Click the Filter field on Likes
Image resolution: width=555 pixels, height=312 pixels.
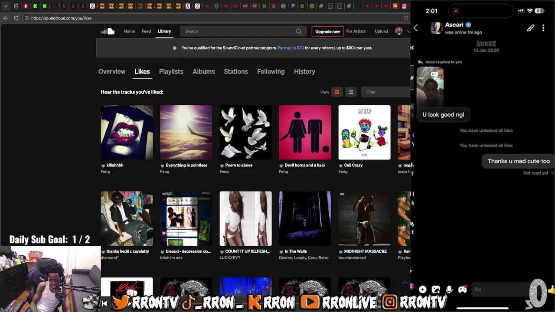click(x=386, y=92)
